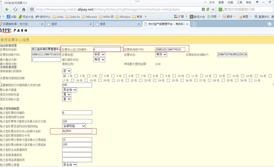Click the green browser engine mode icon
This screenshot has width=274, height=167.
[208, 9]
